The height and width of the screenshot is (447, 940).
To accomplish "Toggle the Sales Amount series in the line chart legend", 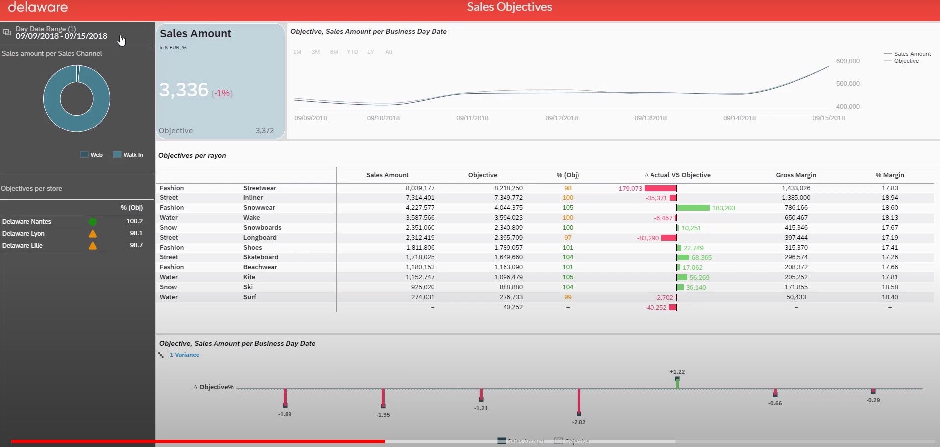I will [912, 54].
